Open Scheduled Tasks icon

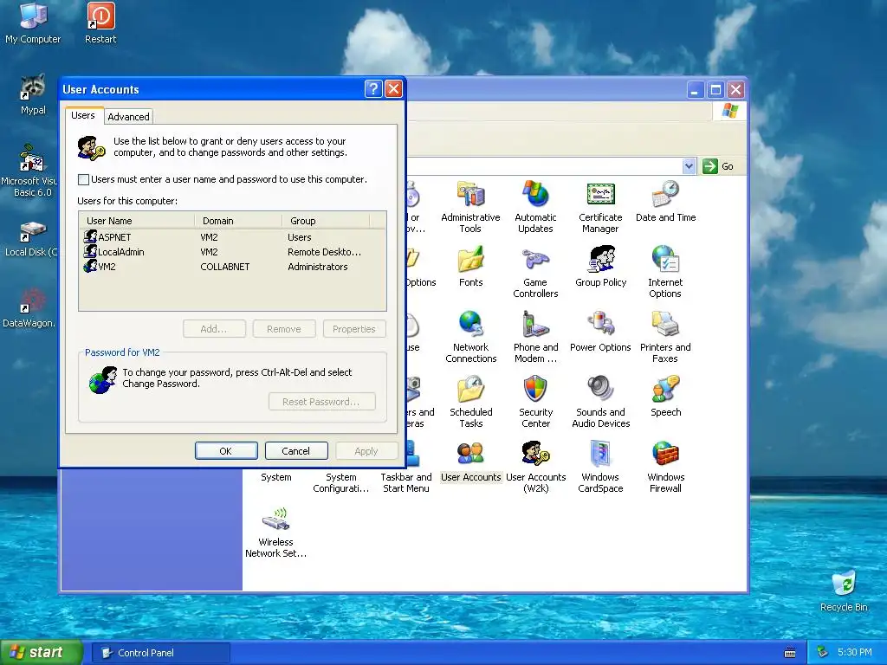tap(470, 402)
